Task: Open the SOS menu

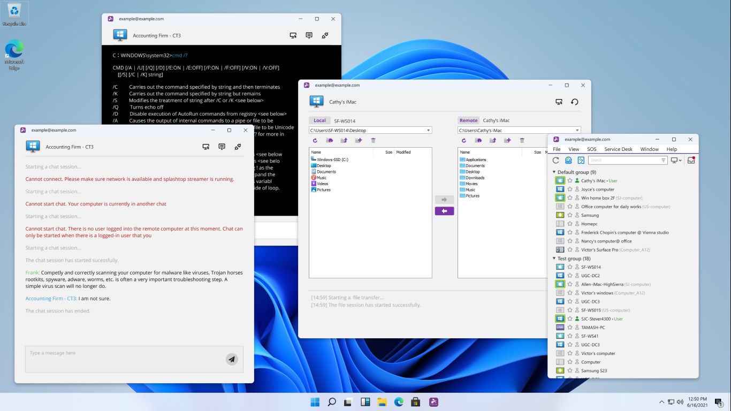Action: click(592, 149)
